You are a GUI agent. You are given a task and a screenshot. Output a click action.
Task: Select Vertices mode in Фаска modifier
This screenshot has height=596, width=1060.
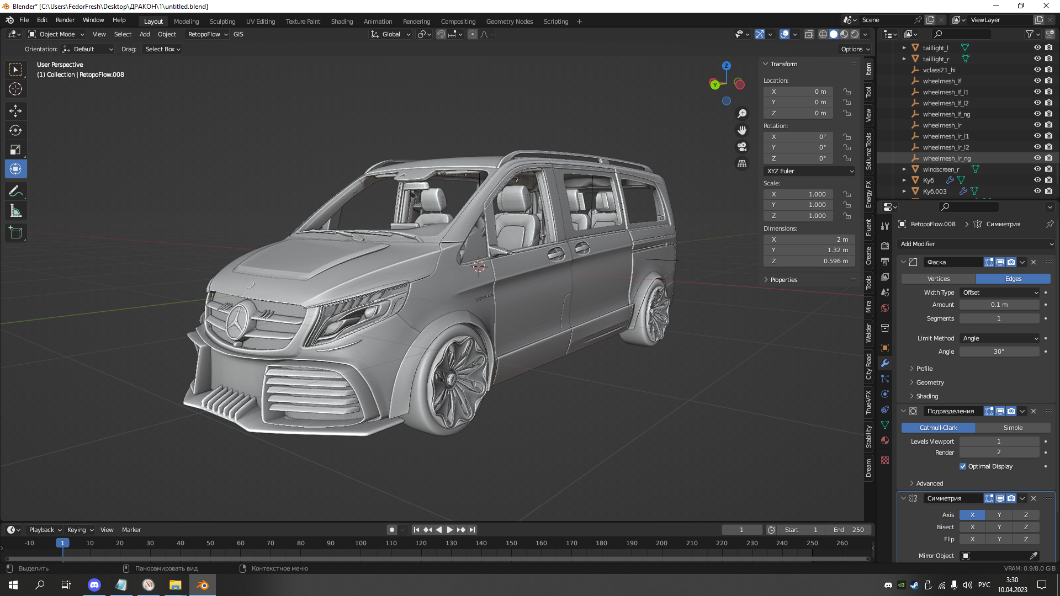(939, 279)
